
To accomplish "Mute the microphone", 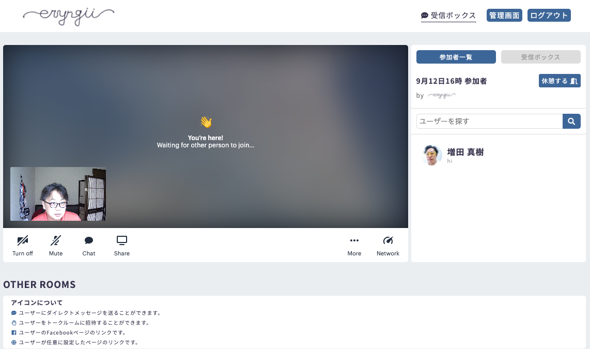I will (x=56, y=245).
